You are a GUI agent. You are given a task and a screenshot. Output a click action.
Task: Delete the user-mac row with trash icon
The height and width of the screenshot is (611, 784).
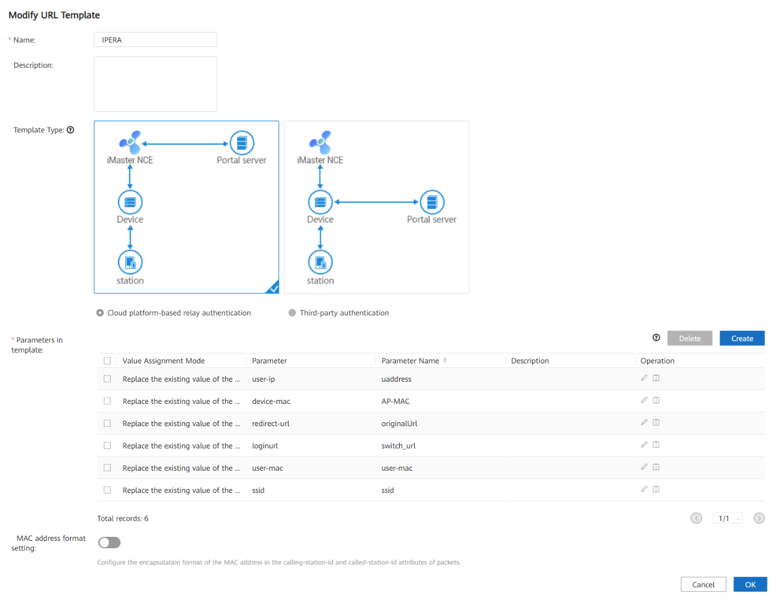coord(656,467)
